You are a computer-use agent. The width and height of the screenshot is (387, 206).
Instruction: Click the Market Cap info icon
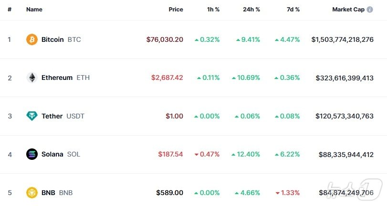pyautogui.click(x=370, y=10)
